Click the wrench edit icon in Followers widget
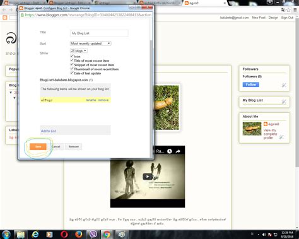299x239 pixels. (x=284, y=85)
